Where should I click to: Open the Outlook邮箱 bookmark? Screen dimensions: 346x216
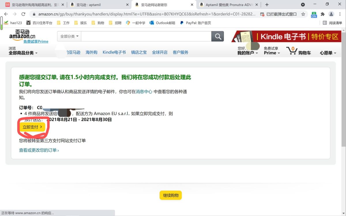tap(162, 23)
